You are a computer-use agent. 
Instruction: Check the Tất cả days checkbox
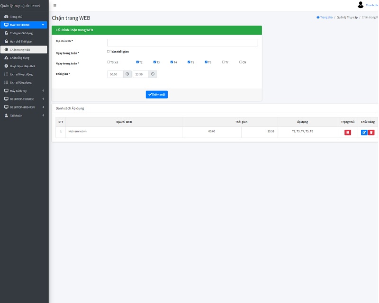[108, 62]
